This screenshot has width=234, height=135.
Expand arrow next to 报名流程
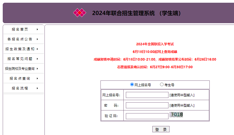coord(37,88)
